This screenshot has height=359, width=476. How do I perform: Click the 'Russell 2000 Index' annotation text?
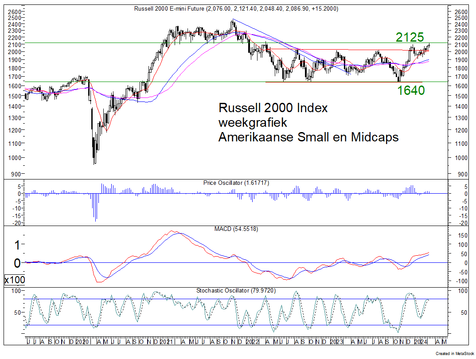[x=273, y=108]
